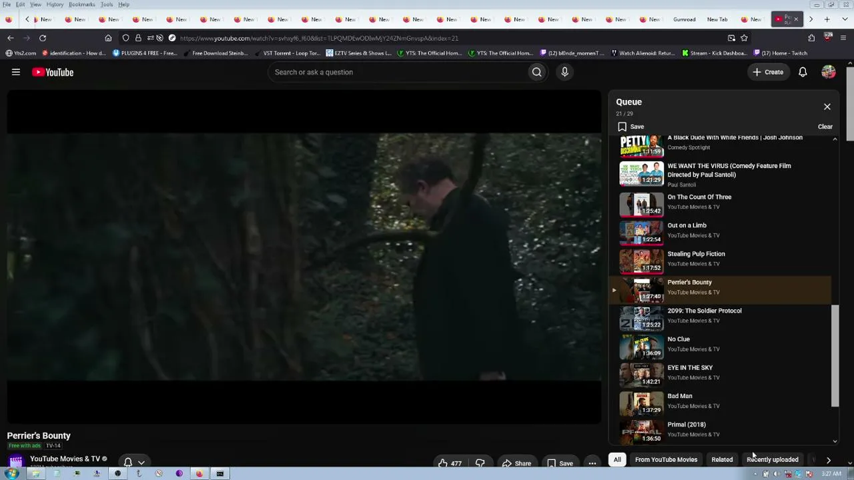Screen dimensions: 854x480
Task: Open browser extensions puzzle icon
Action: click(x=811, y=38)
